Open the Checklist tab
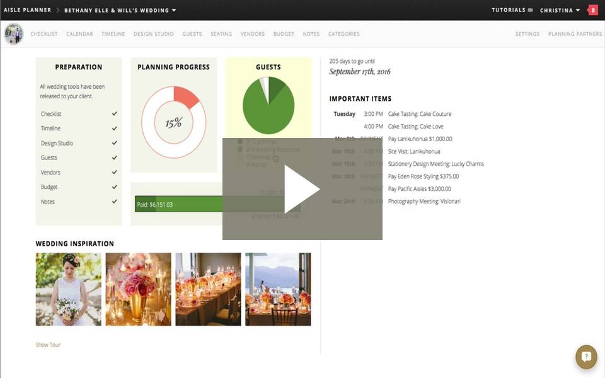605x378 pixels. pyautogui.click(x=44, y=34)
